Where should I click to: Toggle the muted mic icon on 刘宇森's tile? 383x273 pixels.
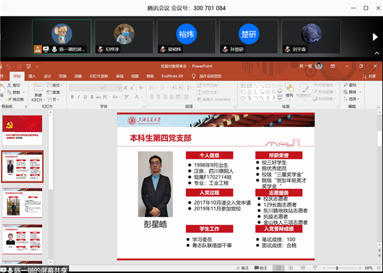(287, 48)
